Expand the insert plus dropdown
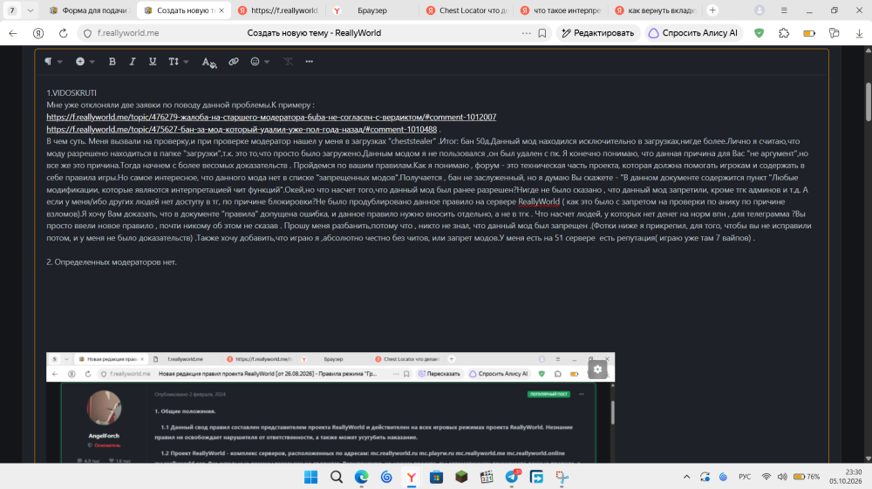Screen dimensions: 872x489 tap(85, 62)
